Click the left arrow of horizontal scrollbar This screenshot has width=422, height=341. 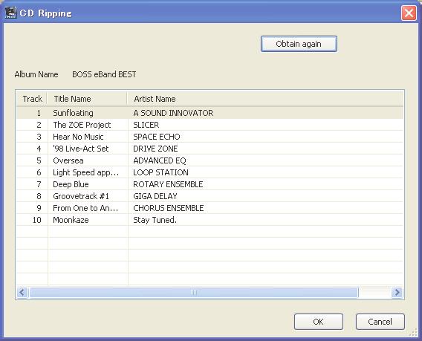click(x=22, y=292)
